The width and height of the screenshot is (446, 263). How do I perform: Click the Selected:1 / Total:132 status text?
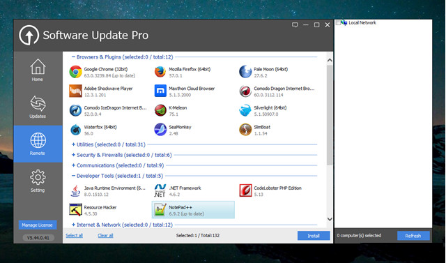point(198,235)
